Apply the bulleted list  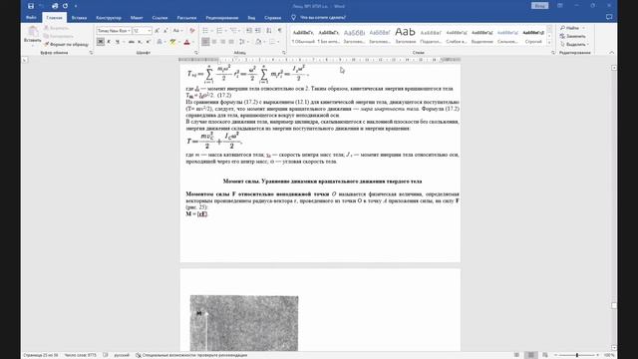click(205, 31)
